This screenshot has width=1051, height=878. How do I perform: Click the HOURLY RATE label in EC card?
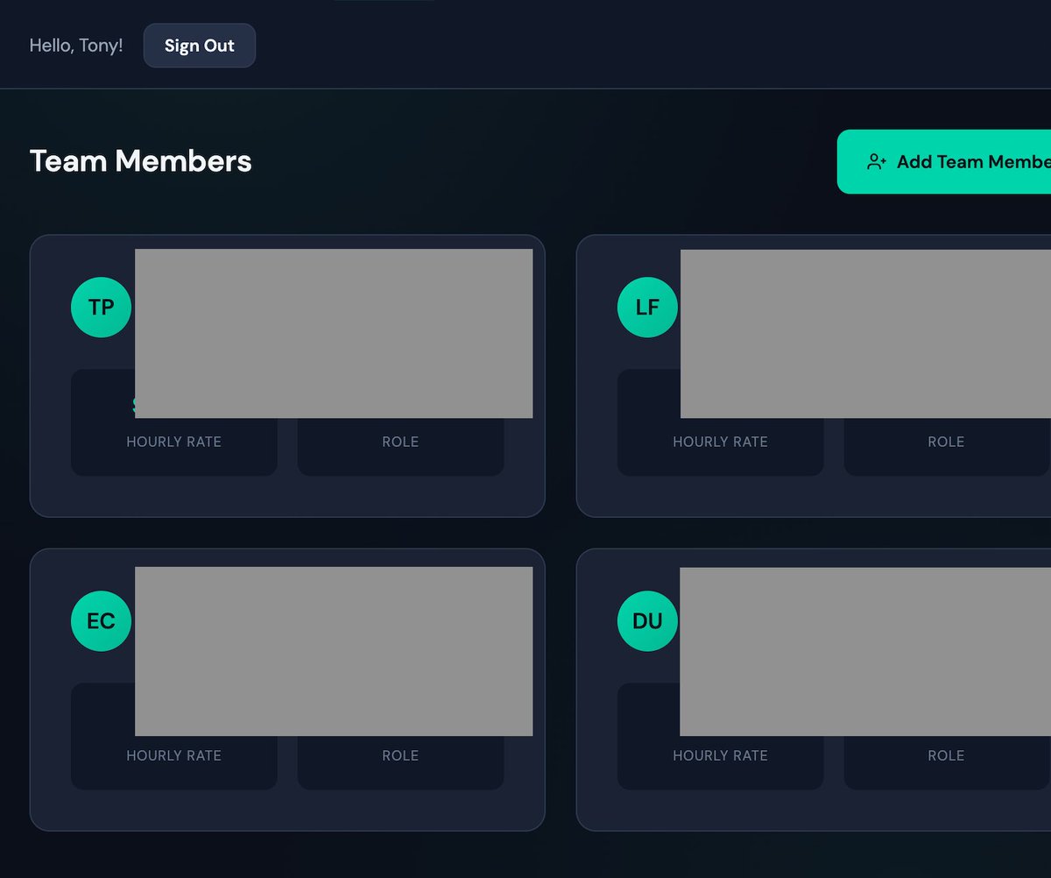point(173,755)
